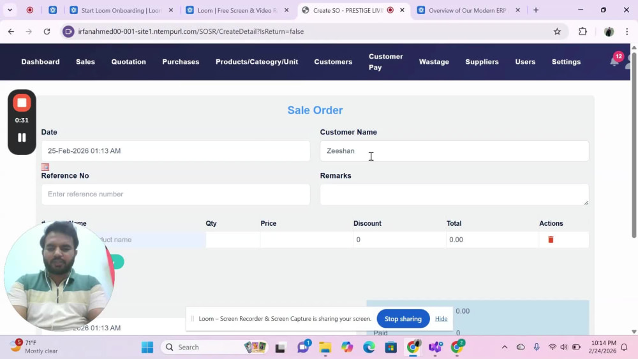The width and height of the screenshot is (638, 359).
Task: Click the Discount field showing 0
Action: click(399, 240)
